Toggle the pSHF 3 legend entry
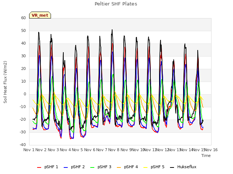233x174 pixels. pos(100,167)
